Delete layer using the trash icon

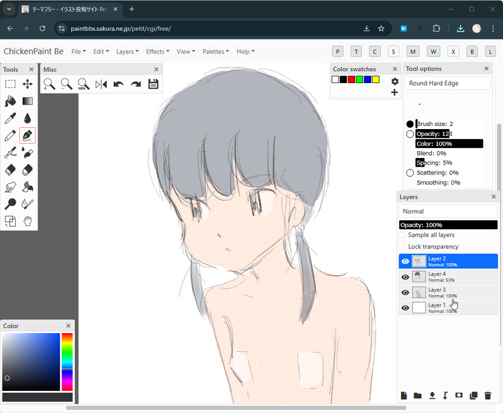click(487, 395)
